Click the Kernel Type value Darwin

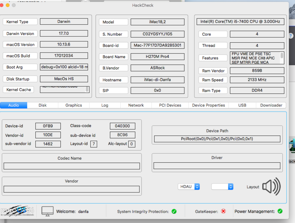[x=64, y=22]
